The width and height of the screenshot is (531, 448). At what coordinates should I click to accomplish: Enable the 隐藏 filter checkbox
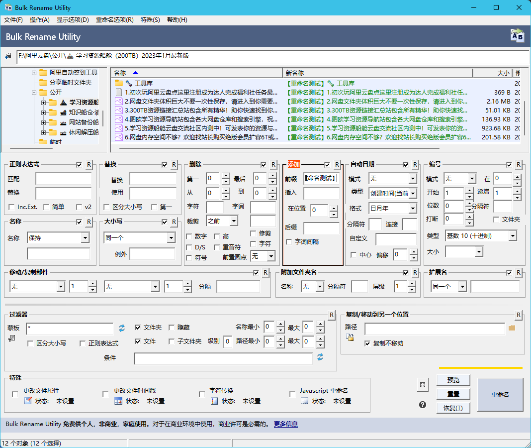(x=172, y=328)
